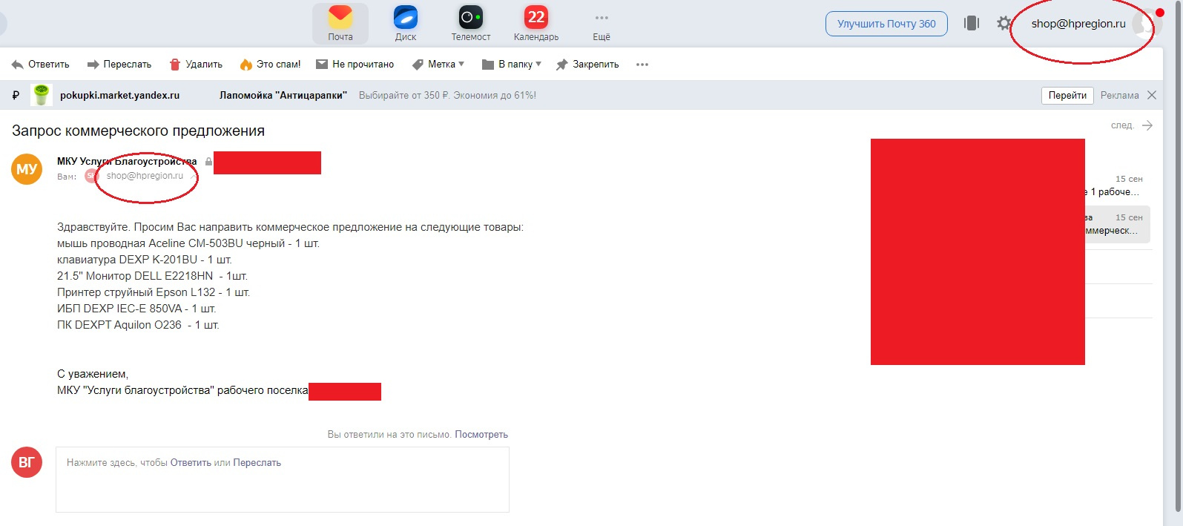Click the line мышь проводная Aceline CM-503BU

pos(188,243)
